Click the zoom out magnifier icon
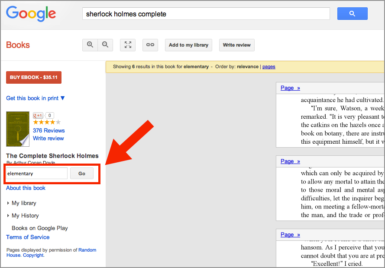 click(x=105, y=45)
